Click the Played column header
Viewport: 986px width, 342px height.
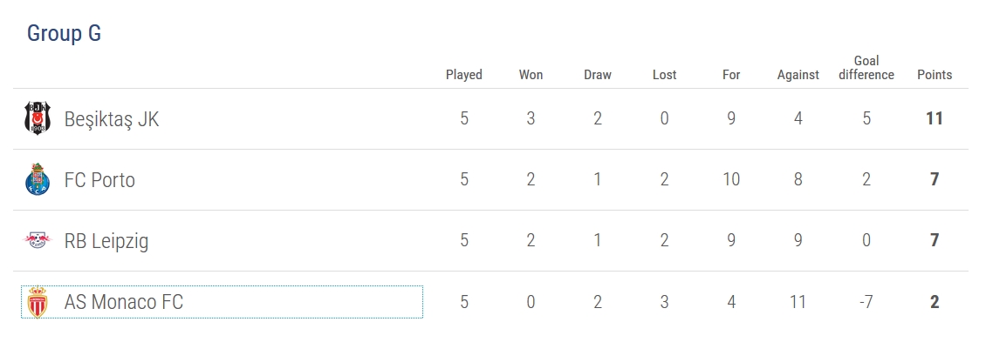(464, 75)
